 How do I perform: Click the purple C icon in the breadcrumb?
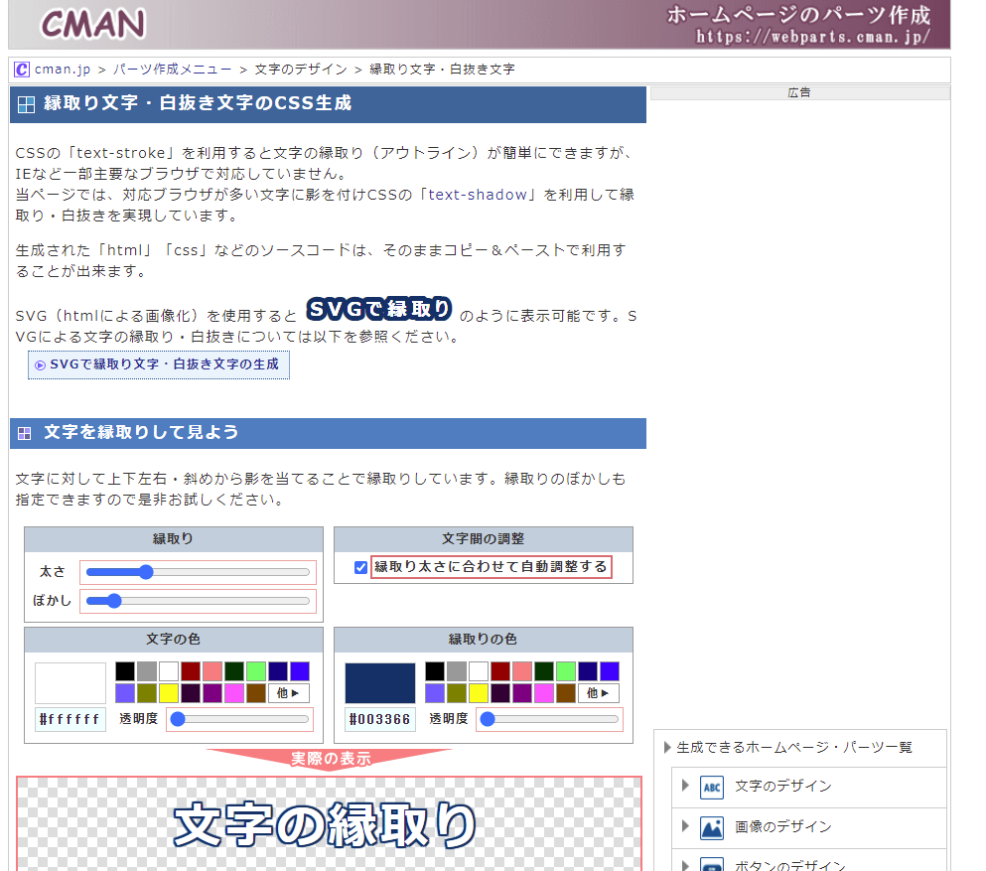click(x=22, y=70)
